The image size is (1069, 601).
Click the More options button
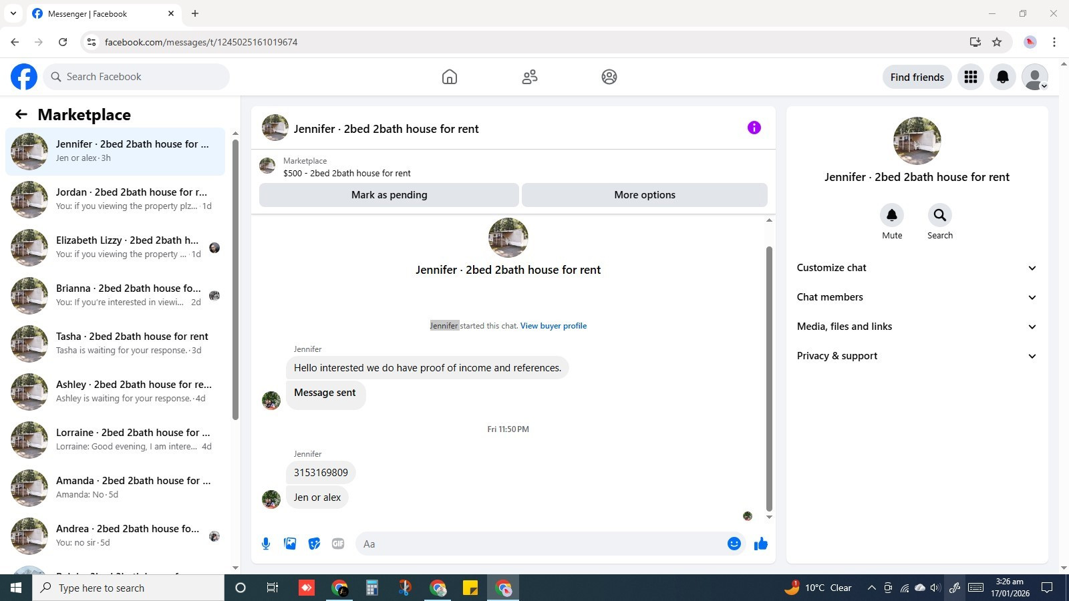point(645,195)
